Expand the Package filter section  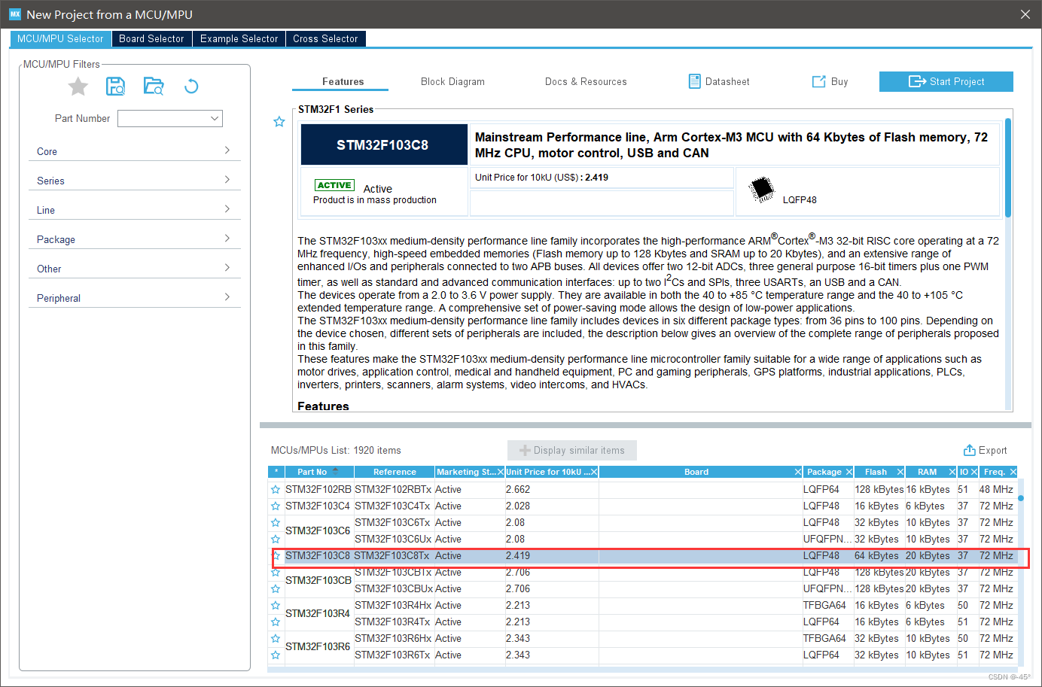coord(134,239)
